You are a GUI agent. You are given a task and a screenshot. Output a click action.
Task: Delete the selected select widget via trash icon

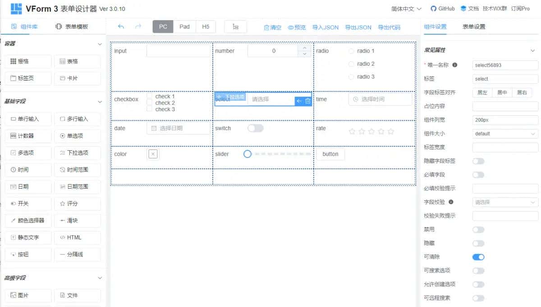307,101
